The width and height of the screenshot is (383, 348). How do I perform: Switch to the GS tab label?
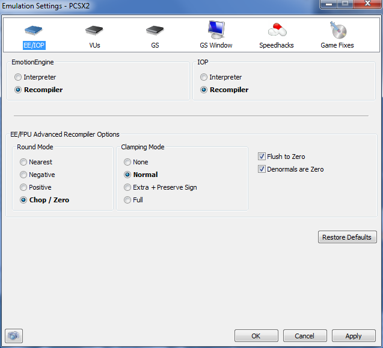(x=155, y=45)
